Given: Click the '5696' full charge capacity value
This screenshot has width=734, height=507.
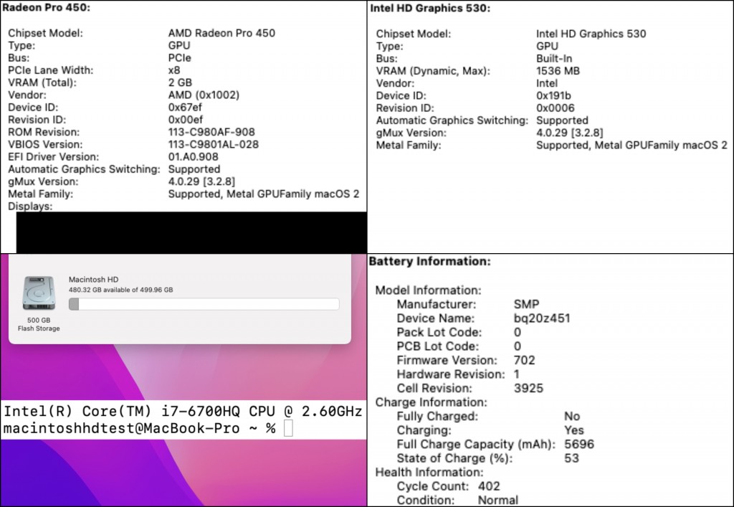Looking at the screenshot, I should 579,445.
